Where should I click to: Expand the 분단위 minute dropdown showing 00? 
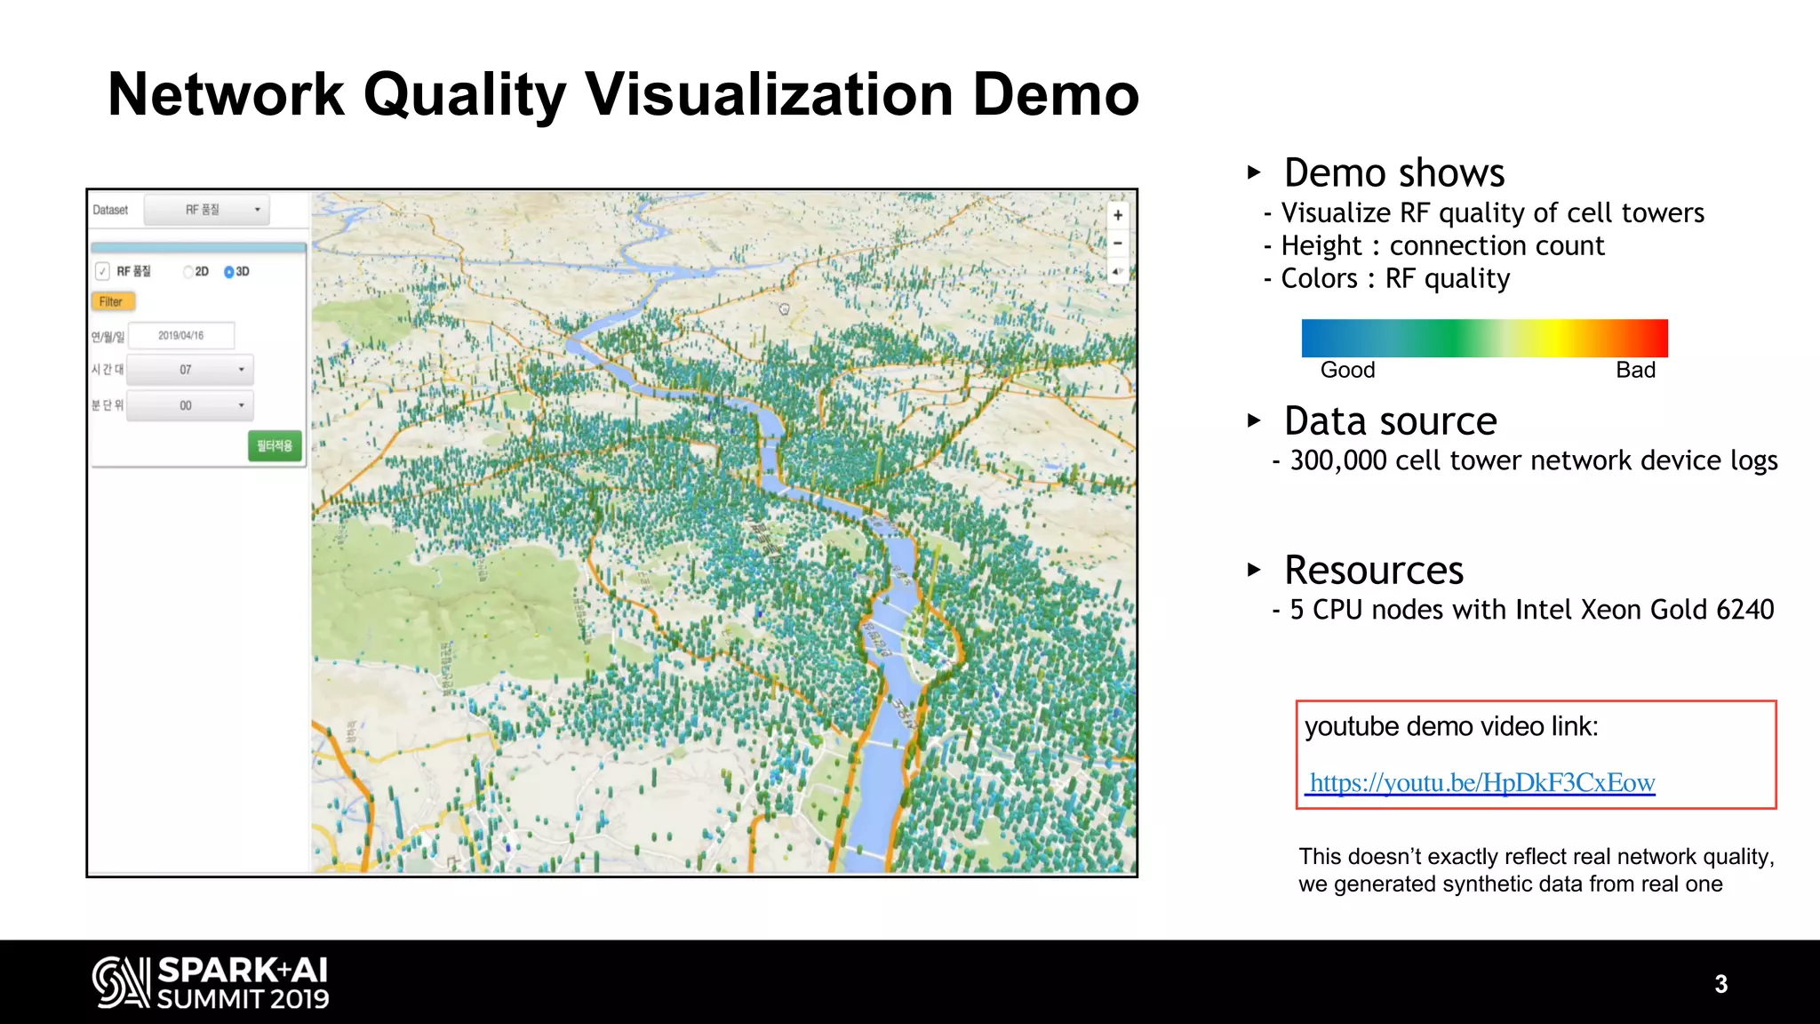coord(190,406)
